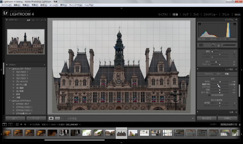Image resolution: width=243 pixels, height=144 pixels.
Task: Open the 編集(E) menu
Action: pos(17,5)
